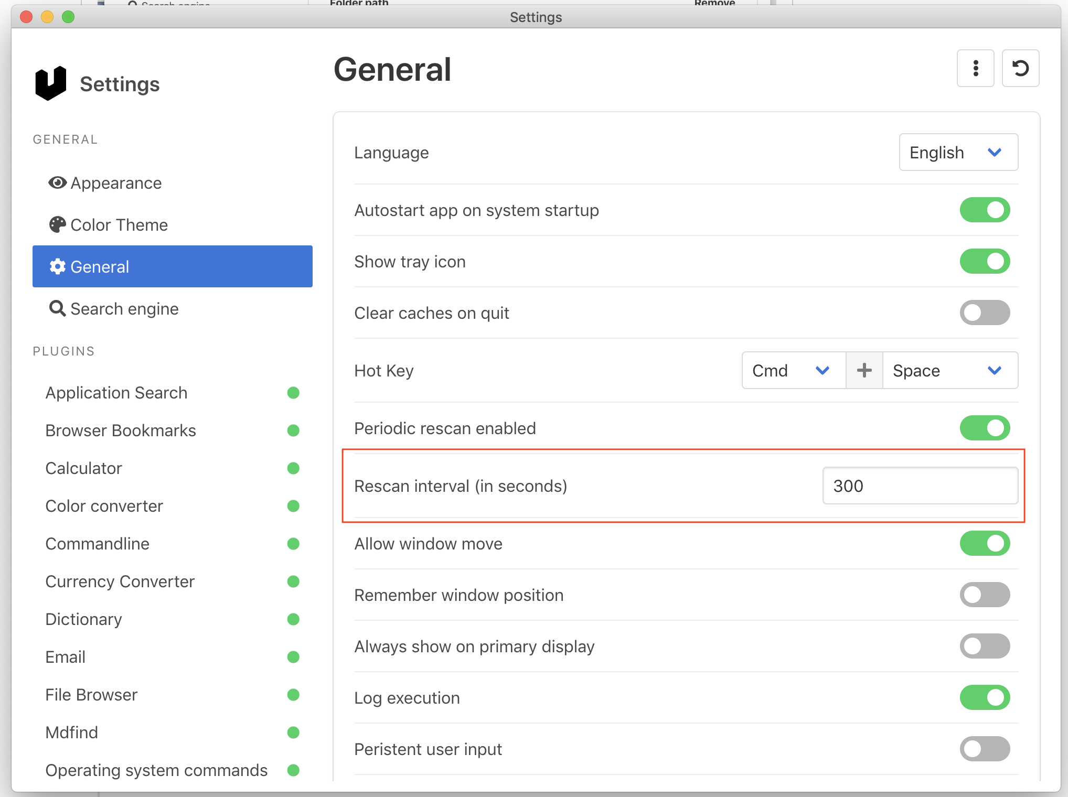Open the three-dot options menu
The image size is (1068, 797).
click(975, 68)
